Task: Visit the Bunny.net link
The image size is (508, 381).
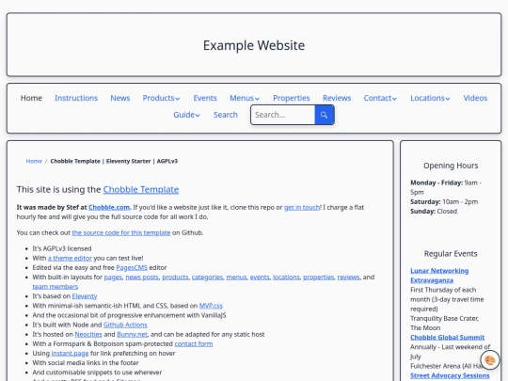Action: pyautogui.click(x=132, y=334)
